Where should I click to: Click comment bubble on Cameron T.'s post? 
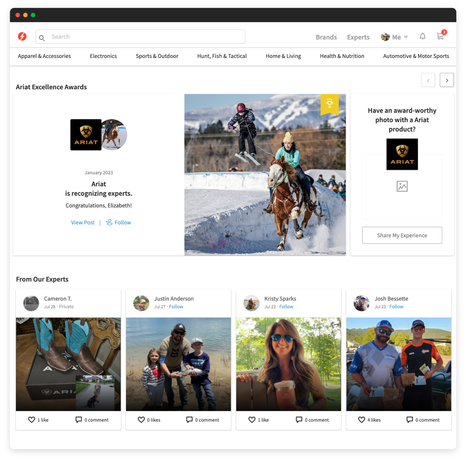pyautogui.click(x=79, y=420)
